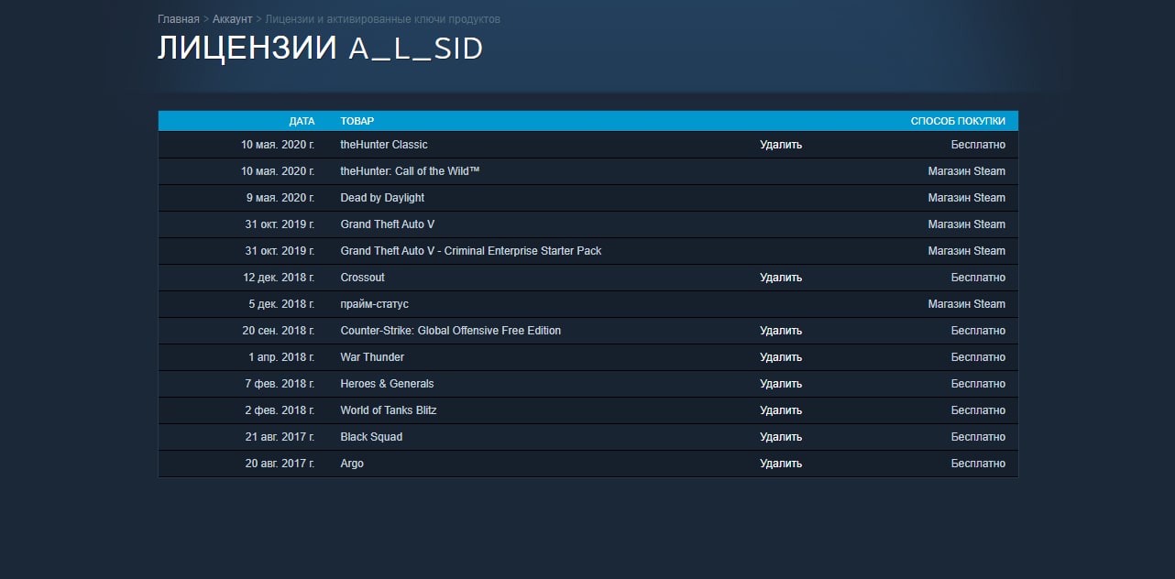Click the ЛИЦЕНЗИИ A_L_SID page heading
Viewport: 1175px width, 579px height.
click(x=320, y=49)
